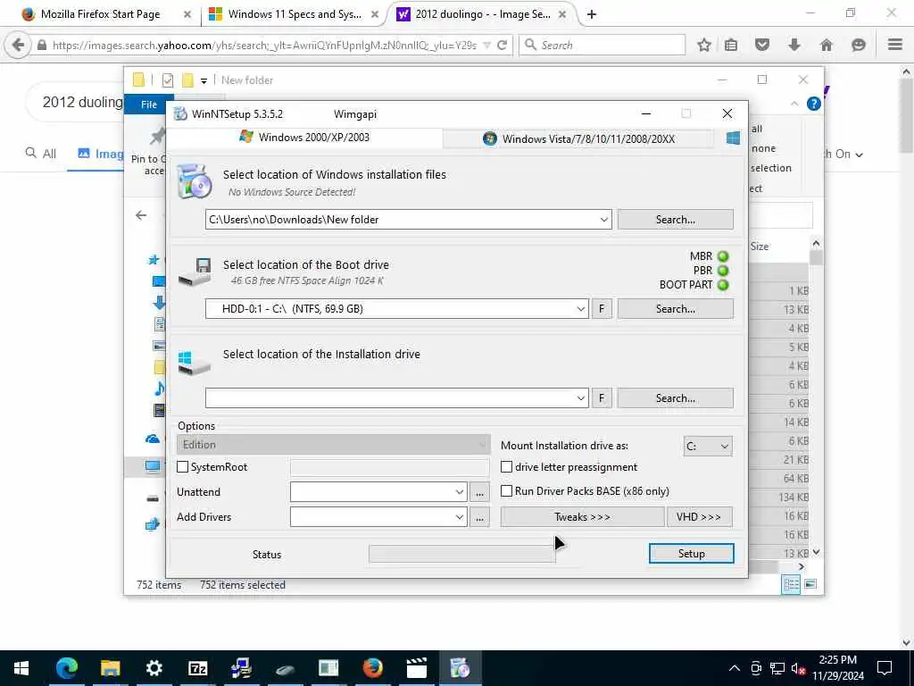
Task: Click the WinNTSetup title bar app icon
Action: click(180, 113)
